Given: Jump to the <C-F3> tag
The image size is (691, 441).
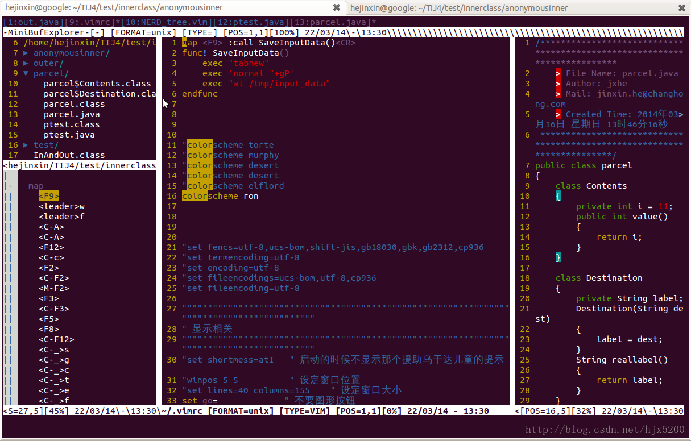Looking at the screenshot, I should tap(54, 309).
